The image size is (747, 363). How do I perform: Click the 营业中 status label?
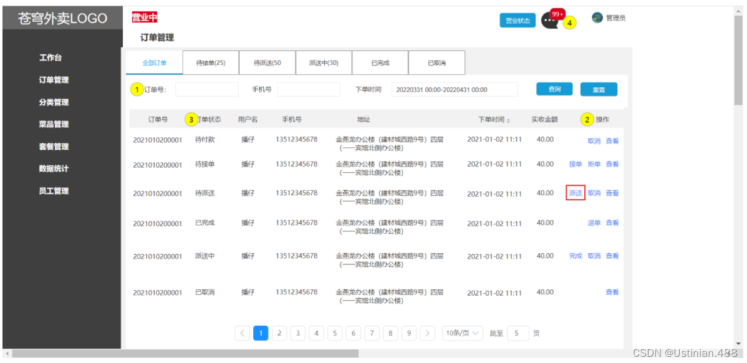pyautogui.click(x=145, y=17)
